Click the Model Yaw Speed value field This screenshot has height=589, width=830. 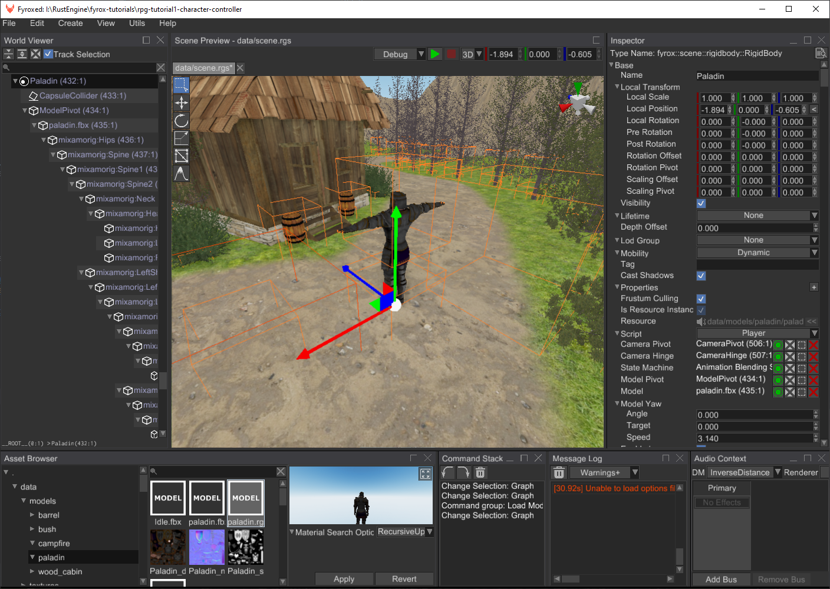click(x=755, y=439)
